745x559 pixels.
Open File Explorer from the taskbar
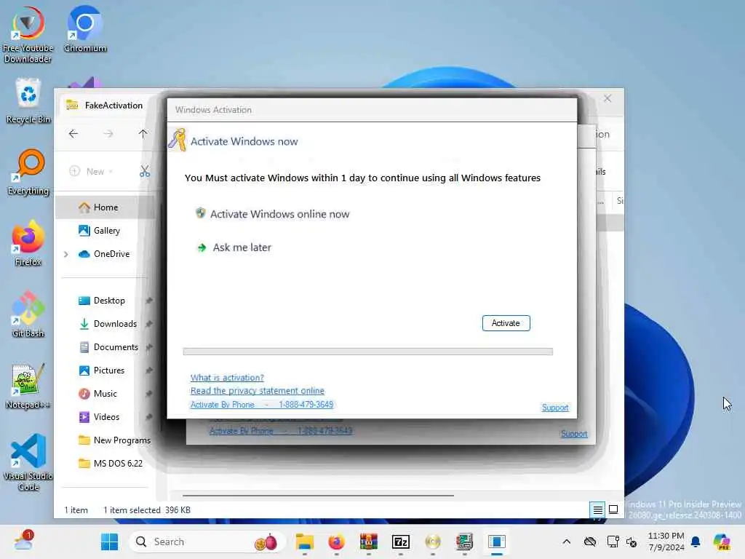305,542
